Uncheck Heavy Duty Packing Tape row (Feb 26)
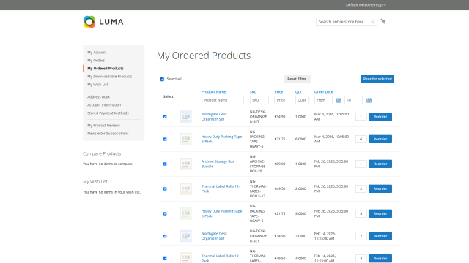Viewport: 469px width, 263px height. [x=165, y=213]
